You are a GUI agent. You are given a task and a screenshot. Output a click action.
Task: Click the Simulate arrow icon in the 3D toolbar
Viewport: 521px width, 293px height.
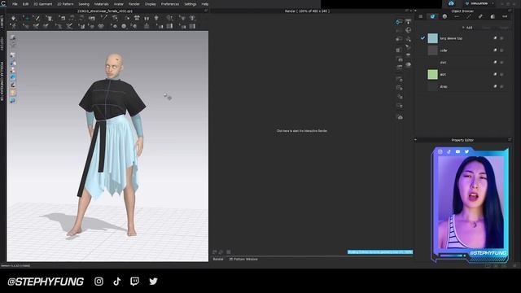point(13,18)
